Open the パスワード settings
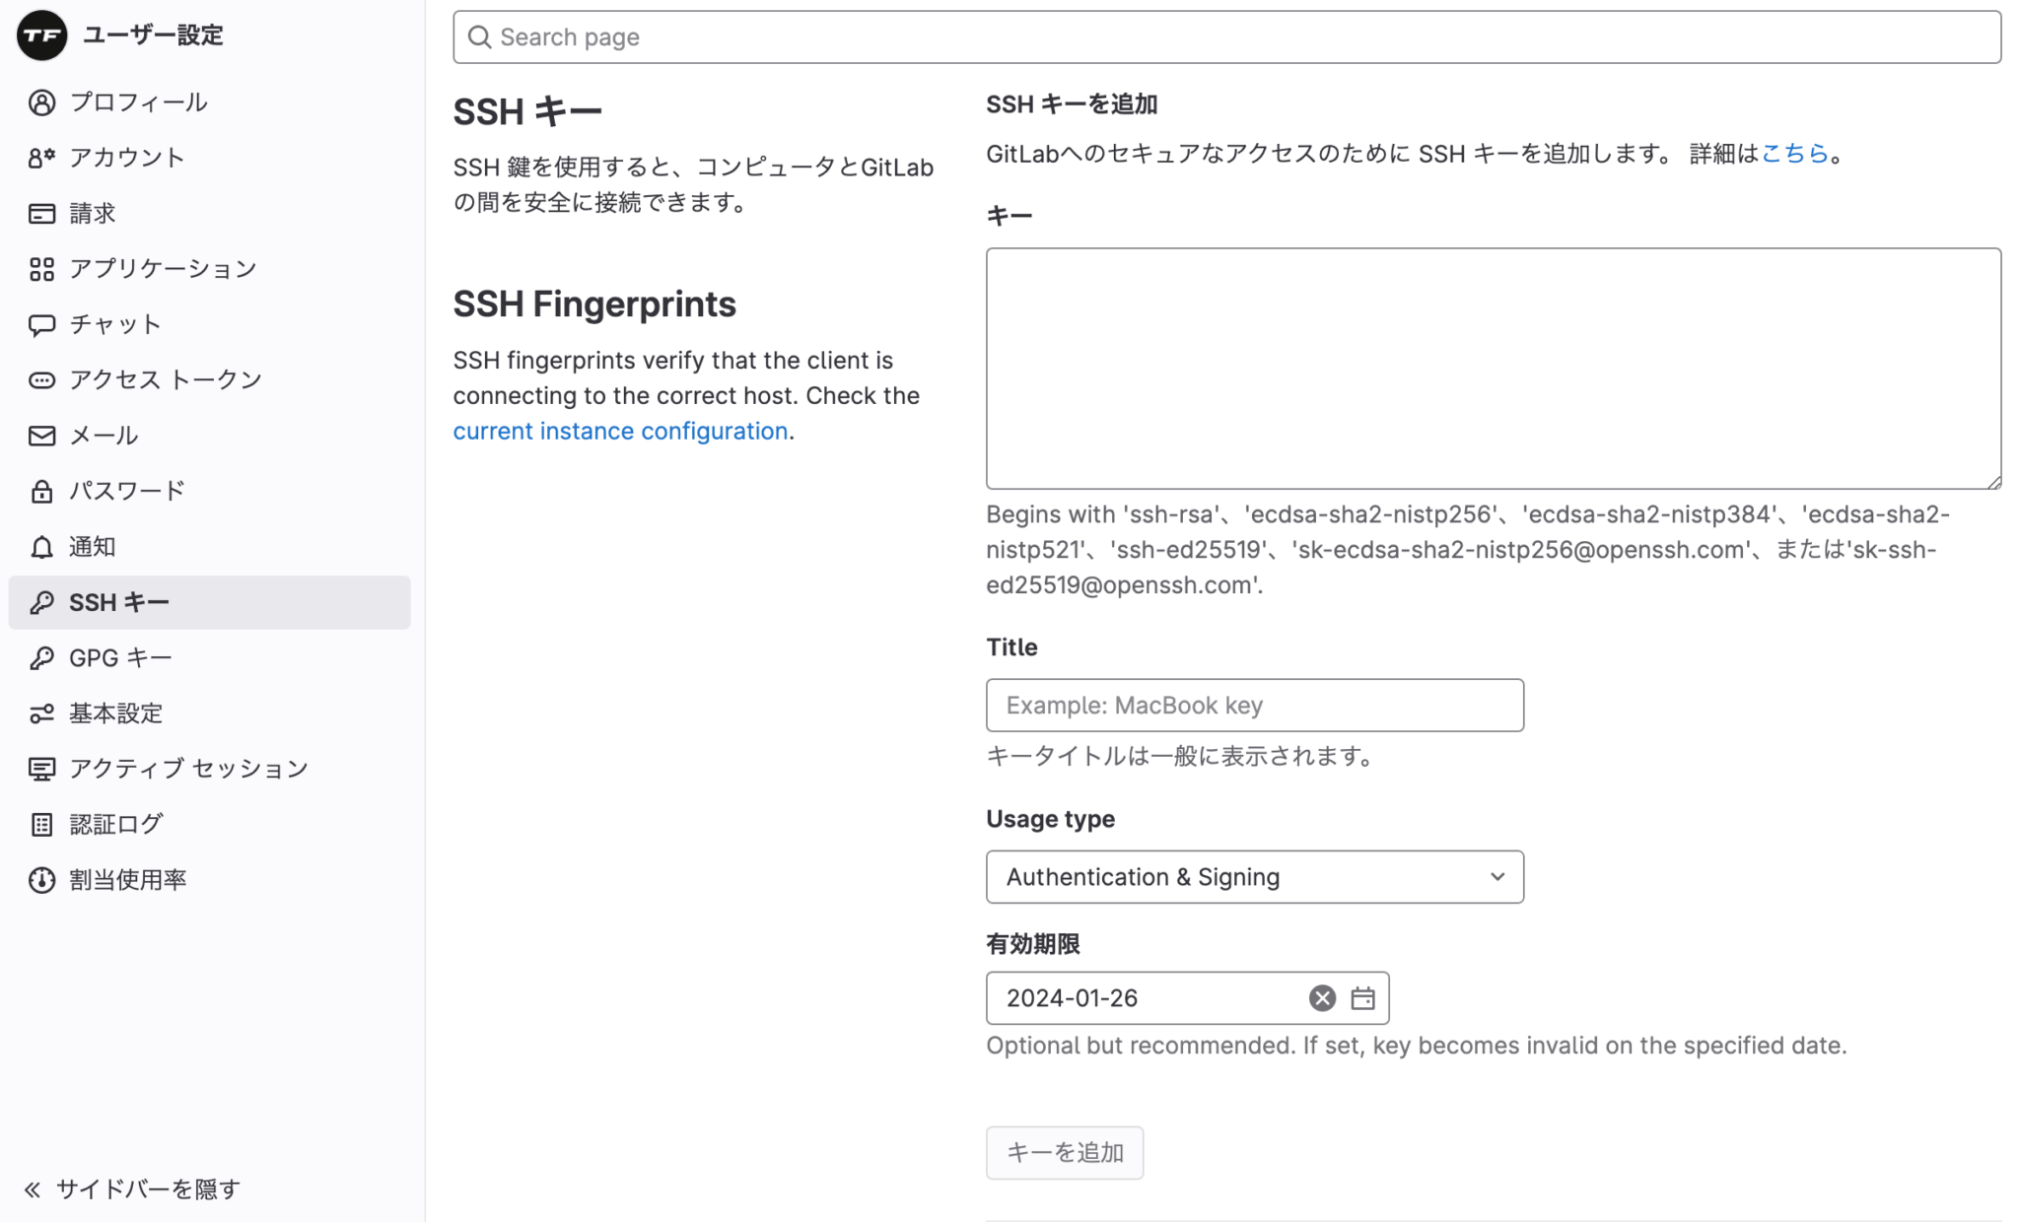Screen dimensions: 2019x1222 point(124,490)
